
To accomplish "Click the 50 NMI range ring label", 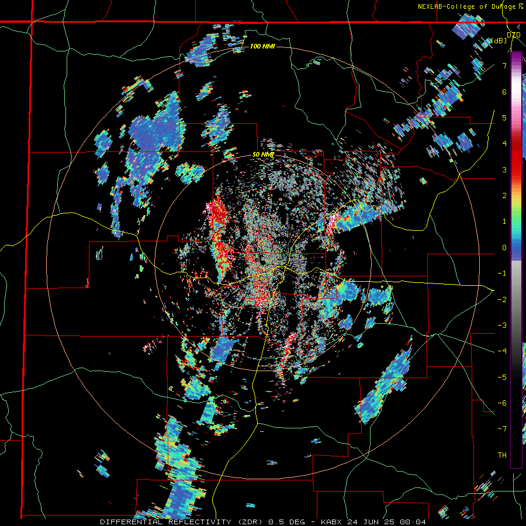I will tap(264, 155).
